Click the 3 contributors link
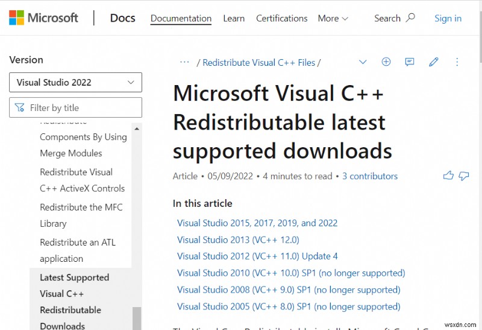482x330 pixels. click(x=370, y=176)
